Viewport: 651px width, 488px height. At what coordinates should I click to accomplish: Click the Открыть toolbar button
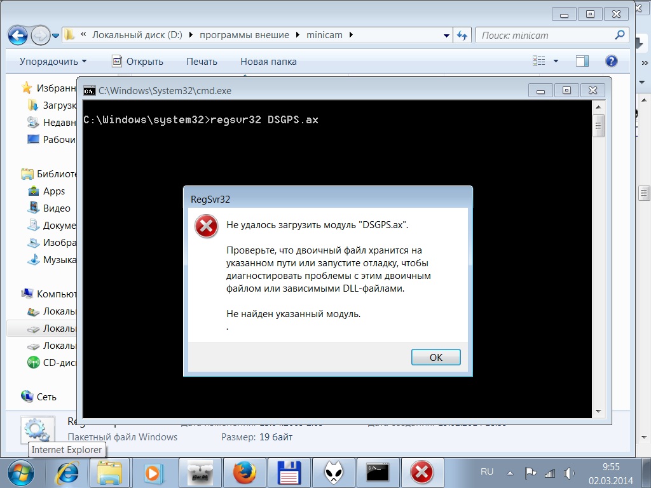137,62
